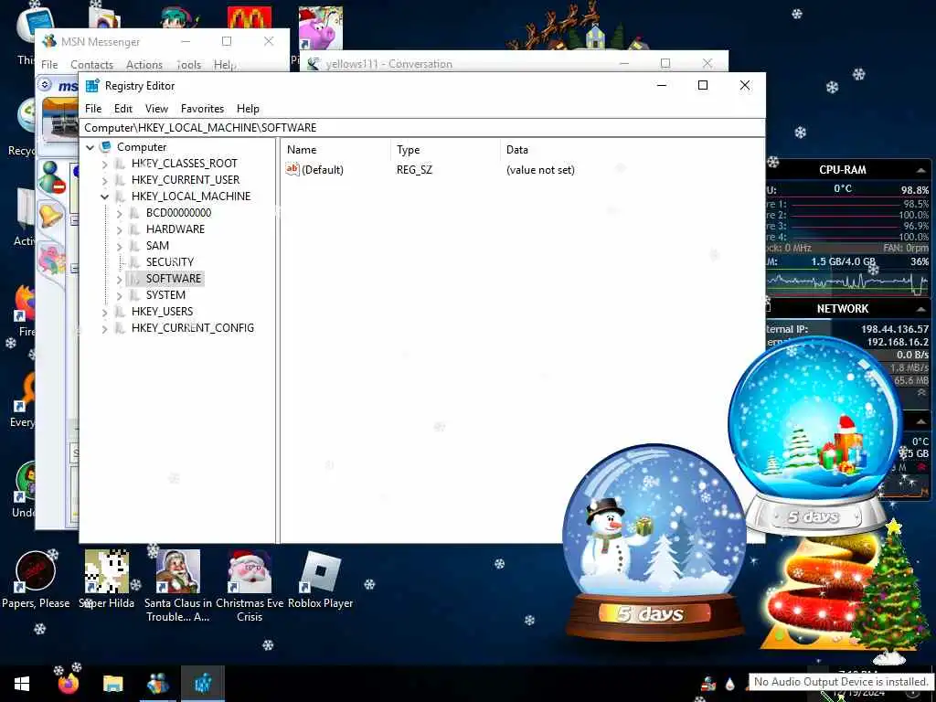936x702 pixels.
Task: Click the McDonald's desktop icon
Action: pyautogui.click(x=250, y=18)
